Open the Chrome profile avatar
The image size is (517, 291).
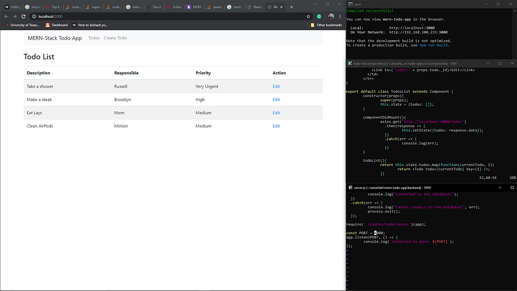click(x=331, y=16)
